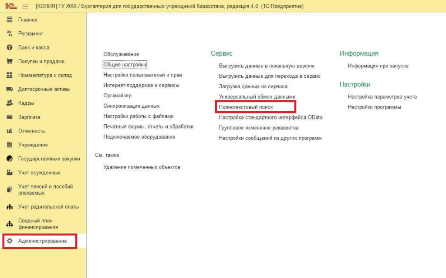
Task: Open the Банк и касса section icon
Action: (9, 47)
